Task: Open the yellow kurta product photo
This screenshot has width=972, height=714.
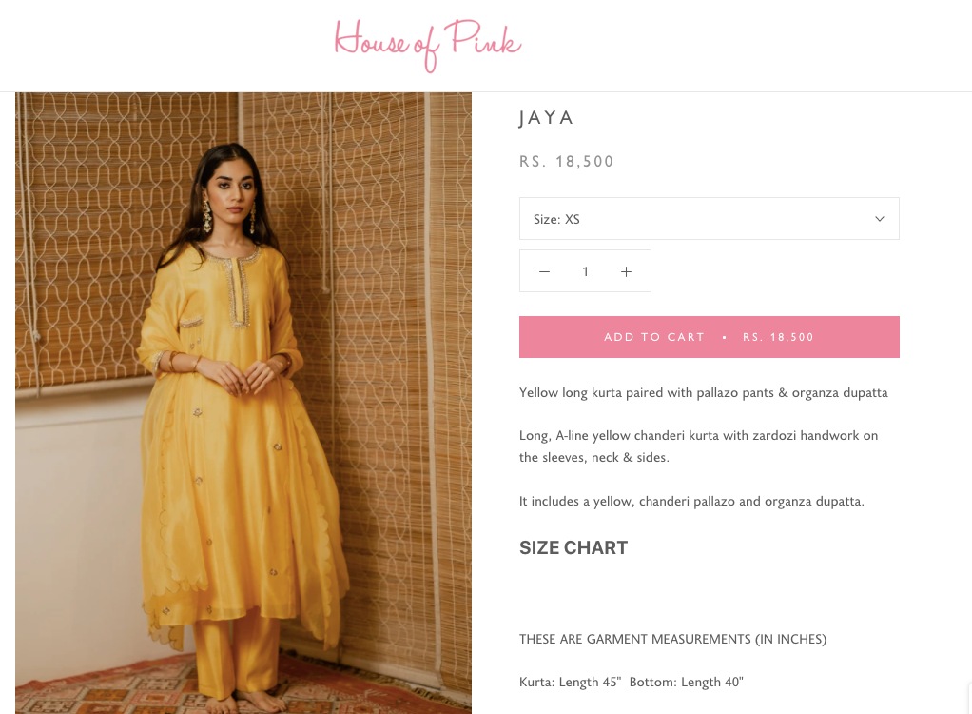Action: (x=243, y=404)
